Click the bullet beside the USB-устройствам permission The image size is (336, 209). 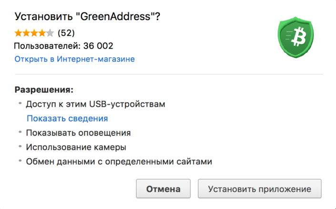(x=20, y=103)
